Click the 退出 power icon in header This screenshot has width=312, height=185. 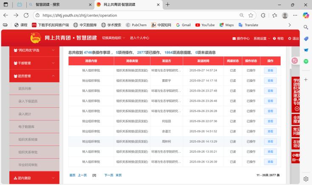point(290,38)
